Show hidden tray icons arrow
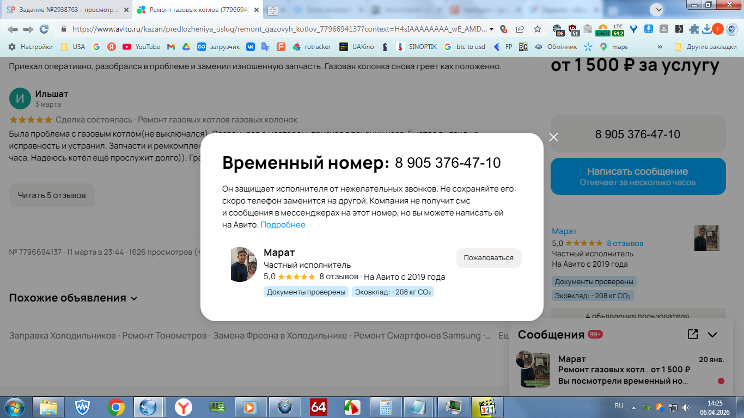The image size is (744, 418). (633, 407)
